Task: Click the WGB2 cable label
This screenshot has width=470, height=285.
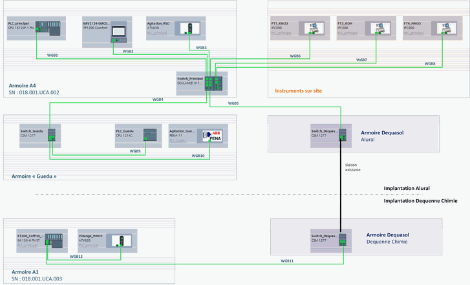Action: 128,51
